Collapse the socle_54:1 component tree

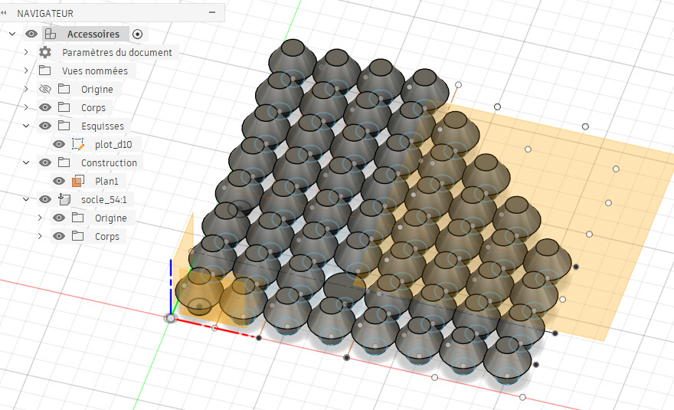tap(26, 199)
